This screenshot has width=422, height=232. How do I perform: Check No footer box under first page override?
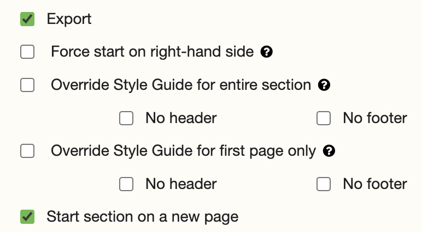click(x=324, y=184)
